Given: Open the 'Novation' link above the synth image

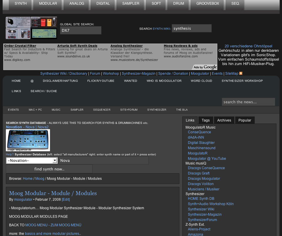Looking at the screenshot, I should click(14, 127).
